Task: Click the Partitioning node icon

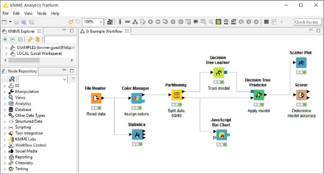Action: click(176, 95)
